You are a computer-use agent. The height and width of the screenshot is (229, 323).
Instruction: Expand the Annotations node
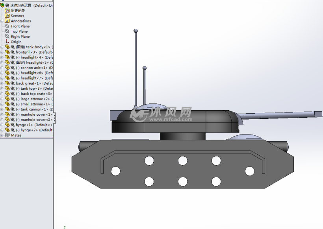(x=2, y=21)
